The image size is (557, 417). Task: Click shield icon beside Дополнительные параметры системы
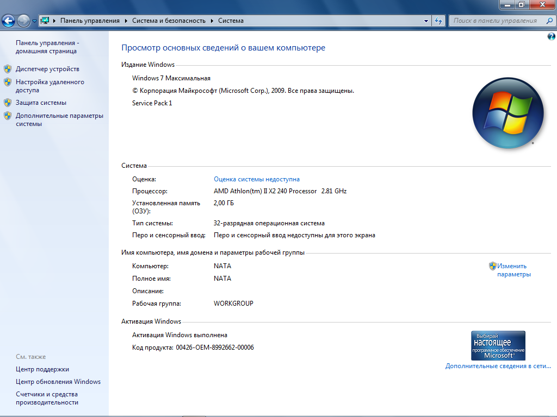8,116
